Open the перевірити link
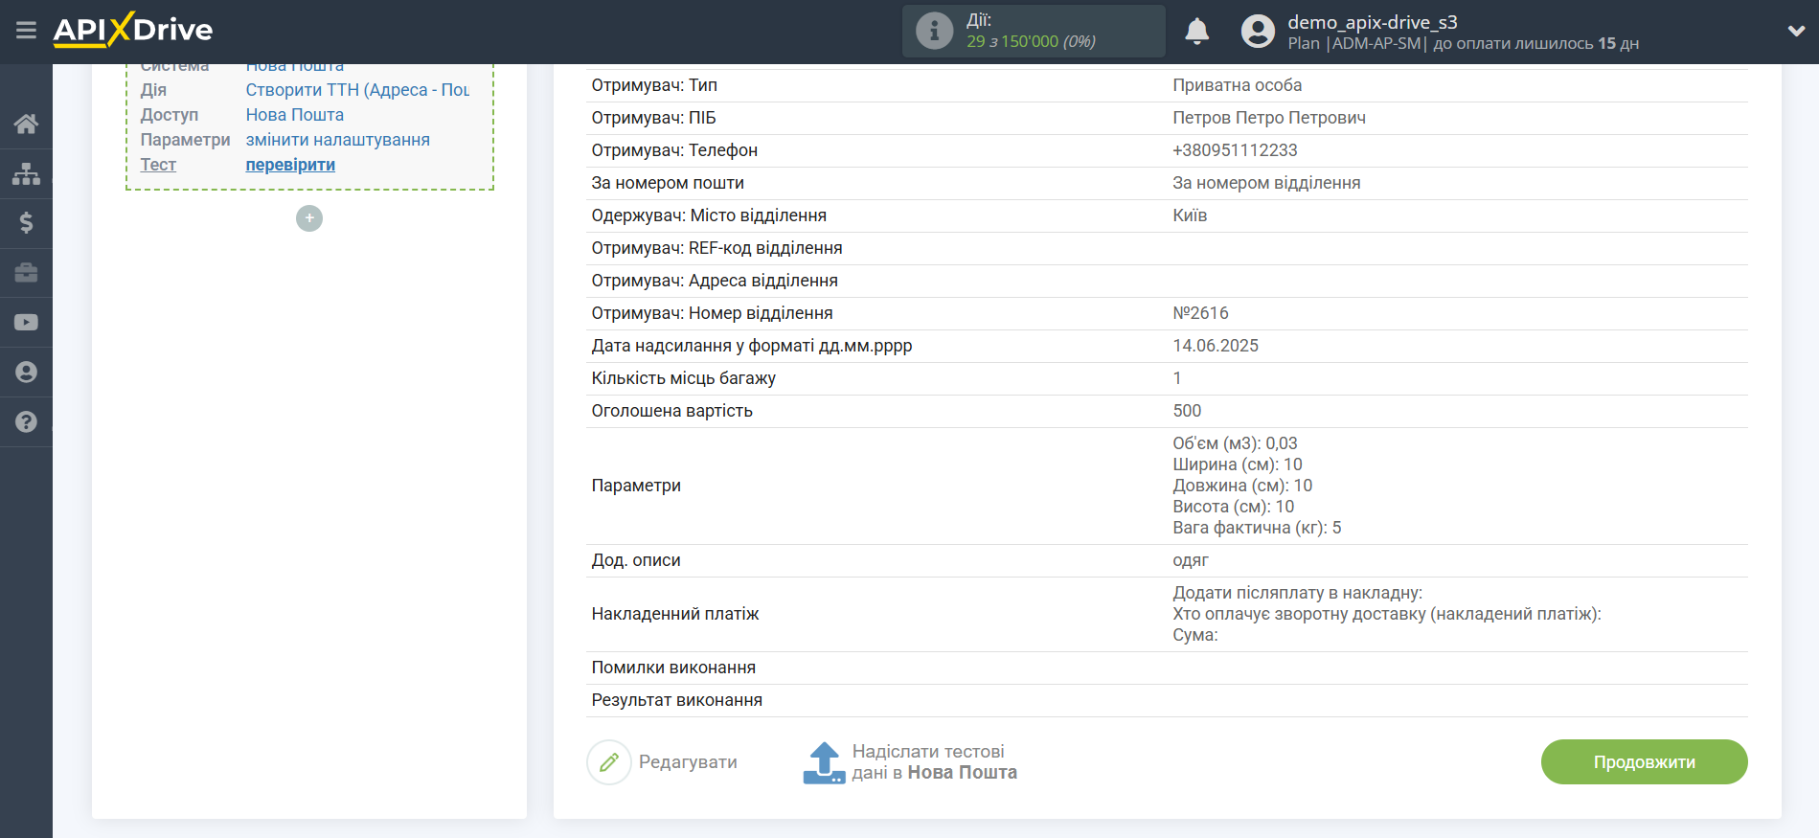The image size is (1819, 838). click(x=290, y=165)
